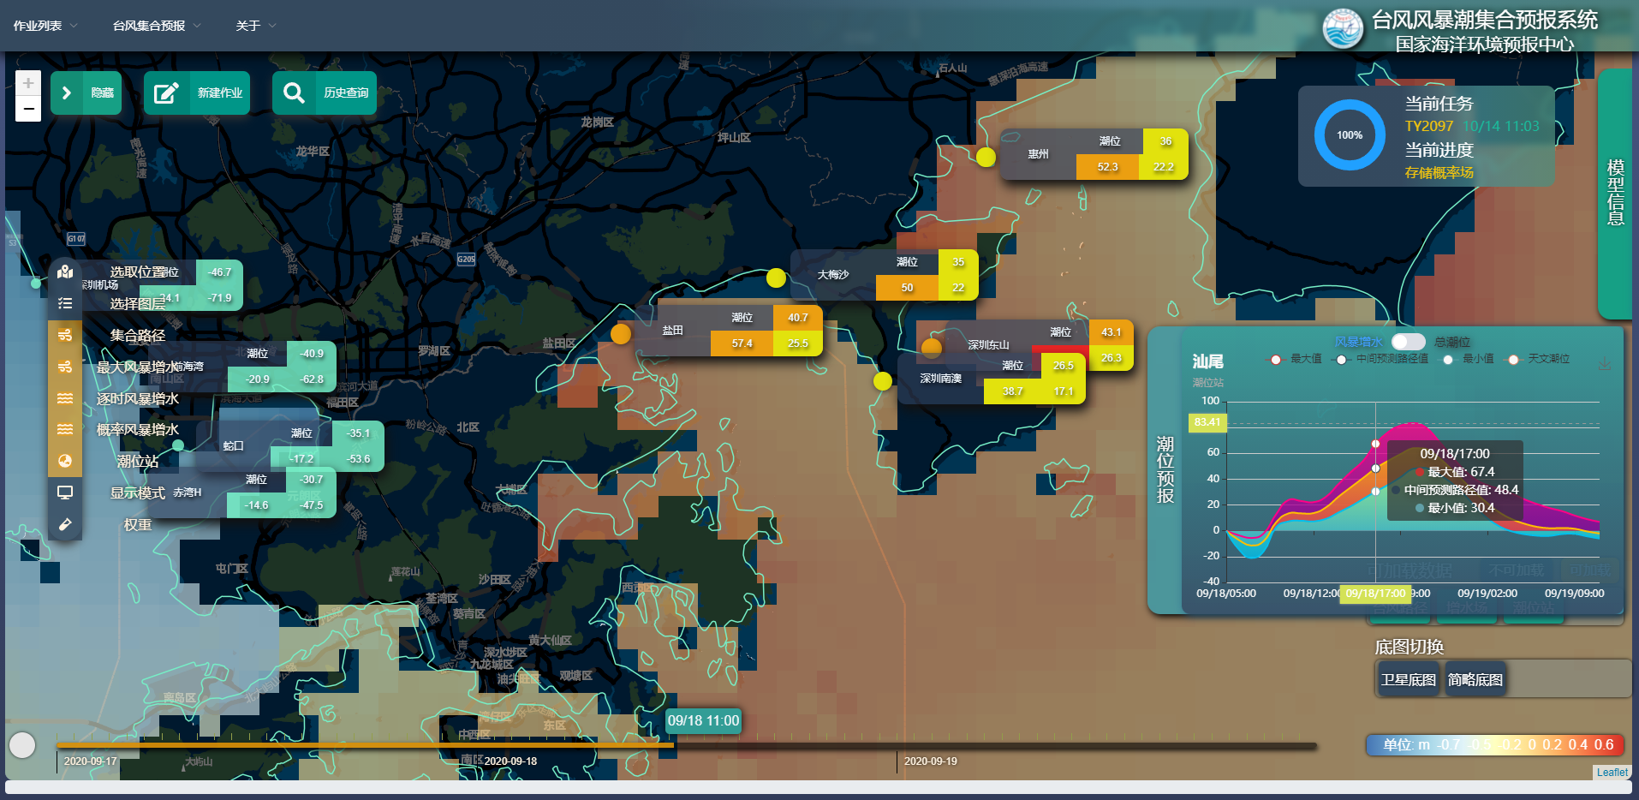Screen dimensions: 1639x800
Task: Open the 选择图层 layer list icon
Action: coord(65,303)
